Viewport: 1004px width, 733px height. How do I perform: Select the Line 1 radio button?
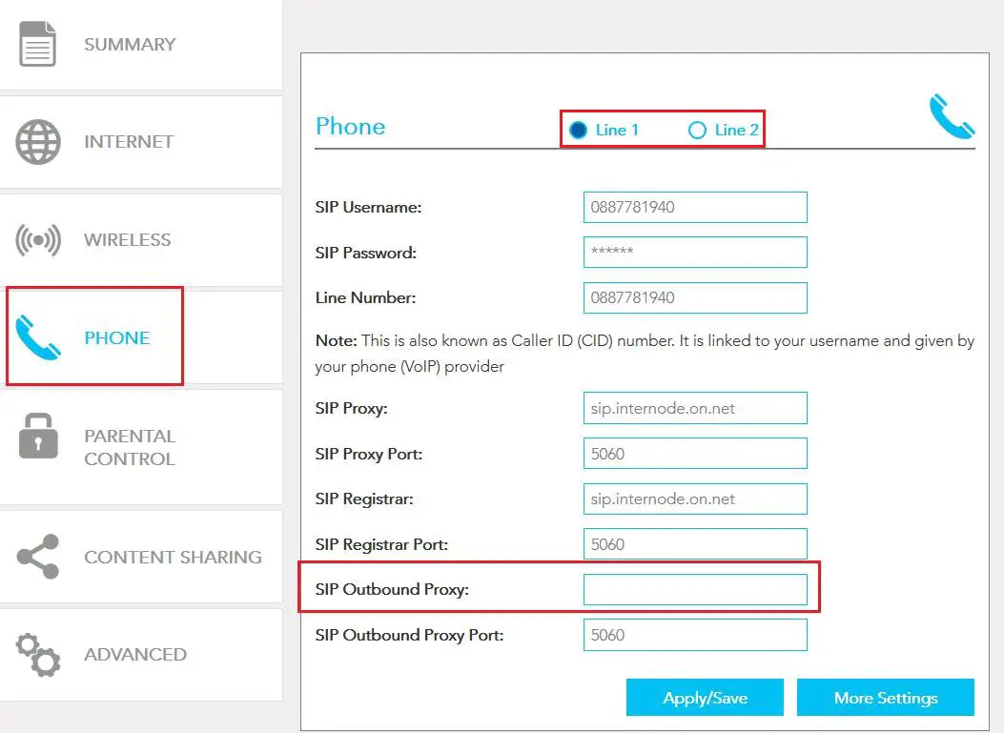click(x=579, y=130)
